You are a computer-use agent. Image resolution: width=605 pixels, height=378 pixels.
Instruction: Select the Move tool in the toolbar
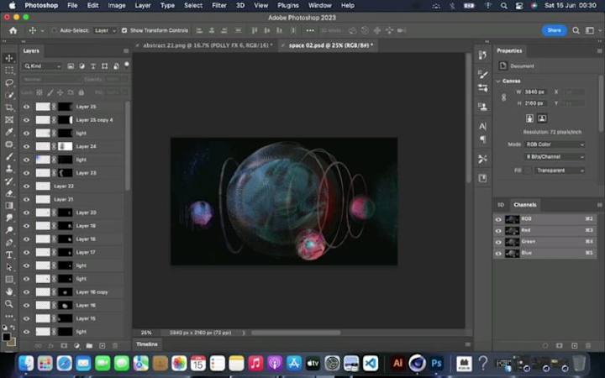(x=9, y=58)
